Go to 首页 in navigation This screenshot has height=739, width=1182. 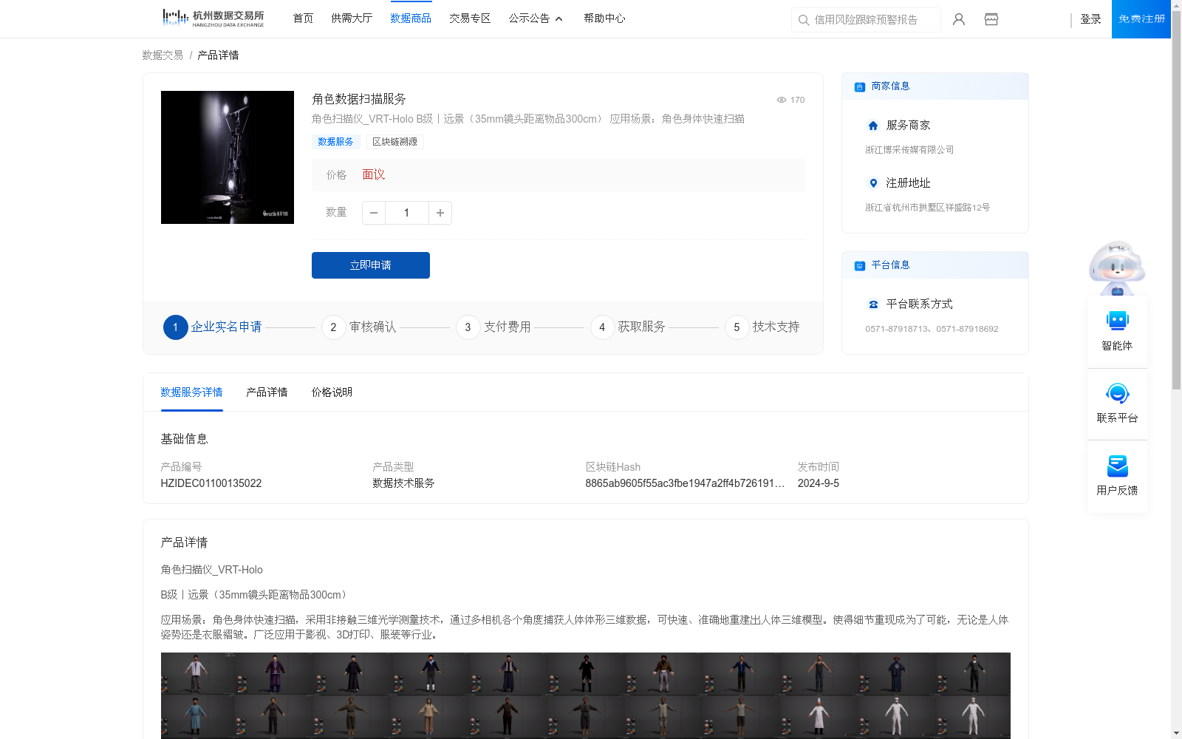303,18
